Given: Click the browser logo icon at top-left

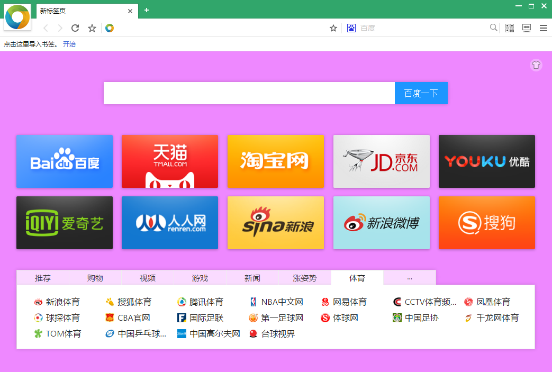Looking at the screenshot, I should (x=17, y=17).
